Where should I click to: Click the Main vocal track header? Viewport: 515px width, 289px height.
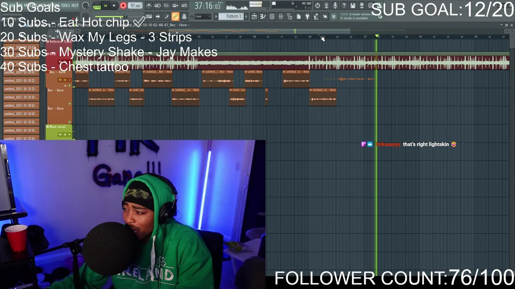tap(59, 132)
